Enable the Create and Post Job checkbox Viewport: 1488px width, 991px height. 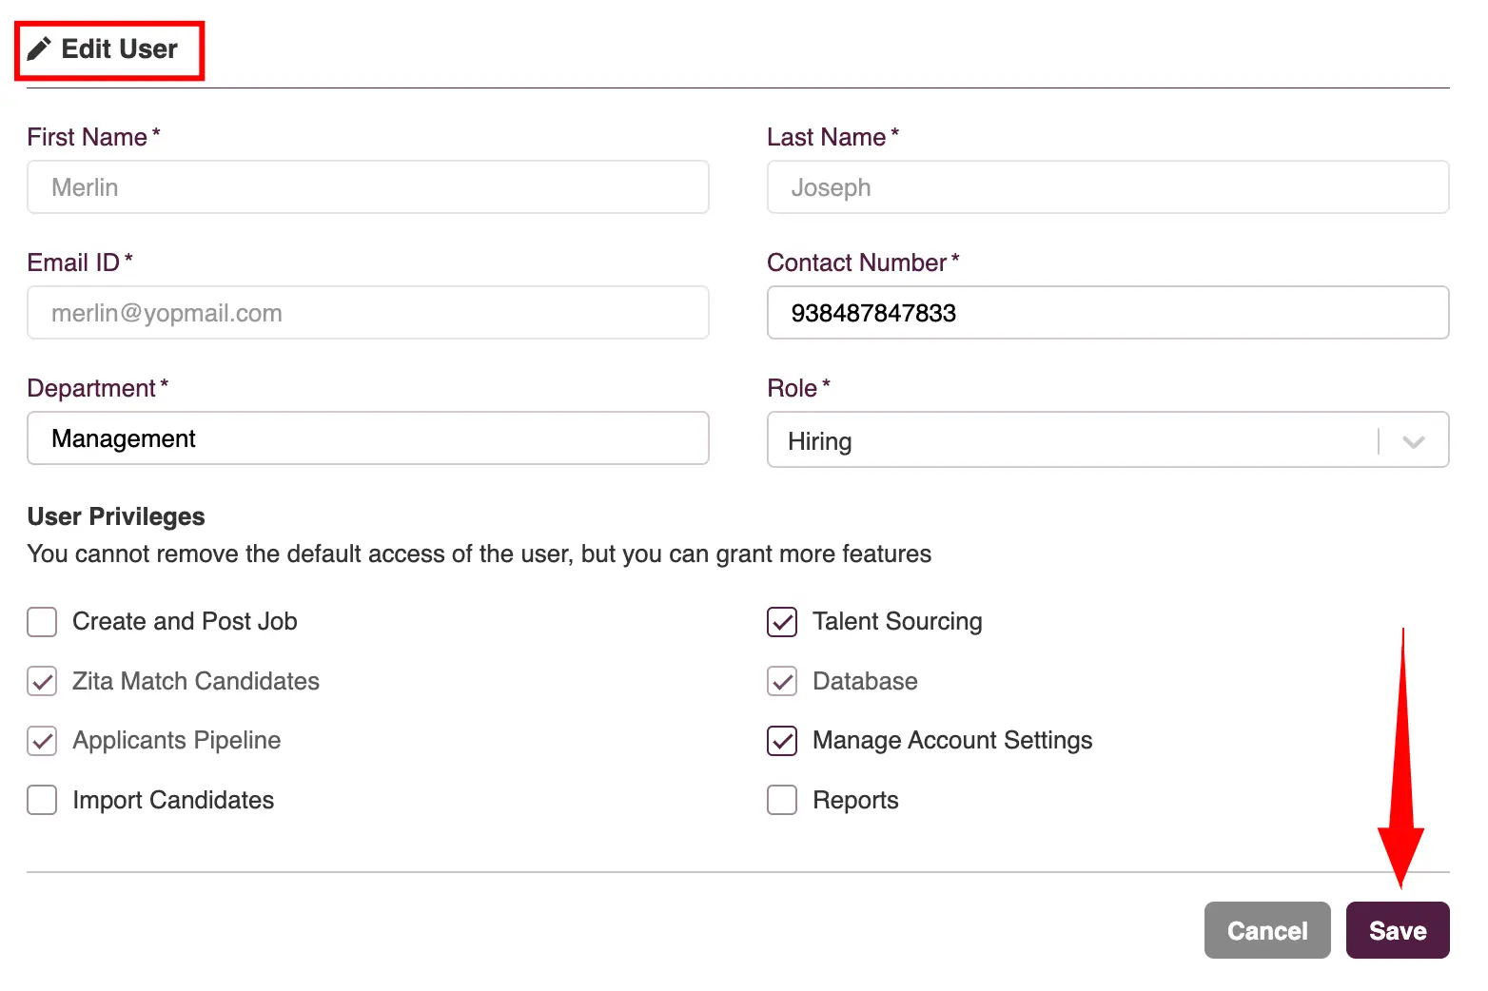(42, 622)
